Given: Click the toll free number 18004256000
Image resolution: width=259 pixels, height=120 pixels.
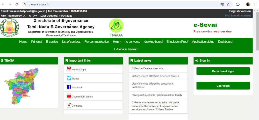Looking at the screenshot, I should click(x=79, y=11).
